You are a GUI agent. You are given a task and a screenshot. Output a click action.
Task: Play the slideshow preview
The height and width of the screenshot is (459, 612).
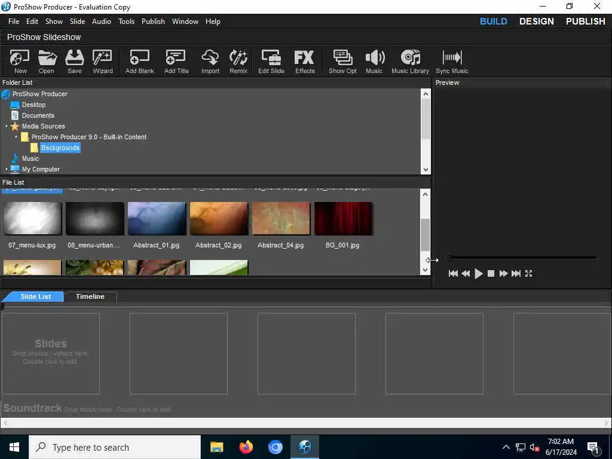coord(479,274)
